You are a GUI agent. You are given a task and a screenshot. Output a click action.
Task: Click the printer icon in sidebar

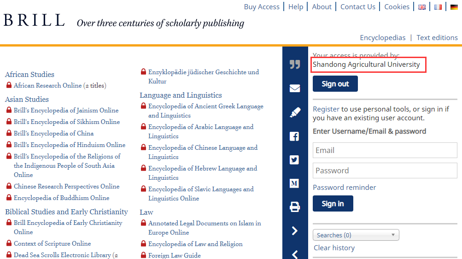(x=295, y=207)
